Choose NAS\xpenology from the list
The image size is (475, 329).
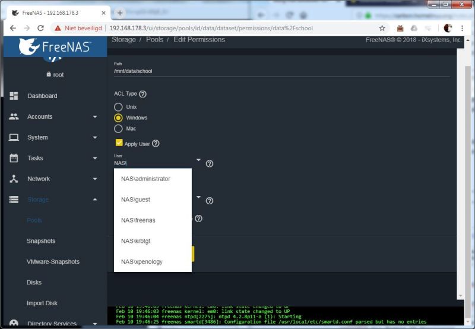tap(153, 261)
